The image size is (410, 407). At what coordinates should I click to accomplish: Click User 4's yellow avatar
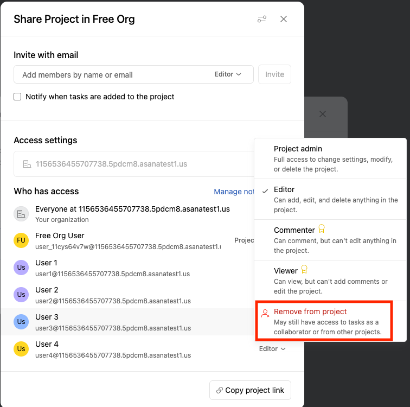[x=21, y=349]
